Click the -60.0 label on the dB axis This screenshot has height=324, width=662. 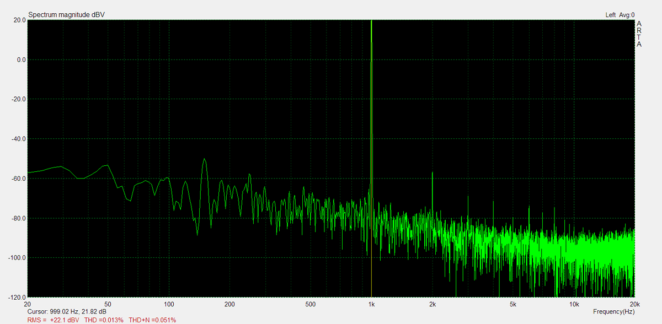(x=18, y=179)
